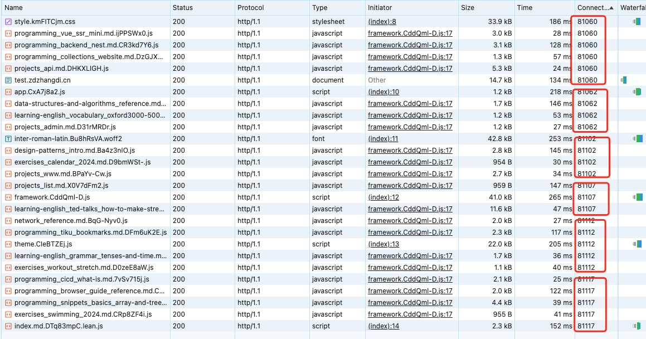Click the javascript icon beside projects_api.md.DHKXLIGH.js
Image resolution: width=646 pixels, height=339 pixels.
tap(8, 68)
